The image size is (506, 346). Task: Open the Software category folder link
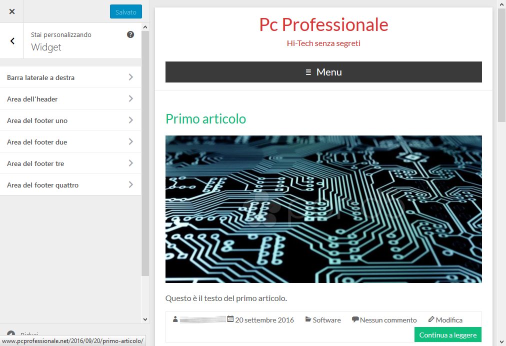323,320
